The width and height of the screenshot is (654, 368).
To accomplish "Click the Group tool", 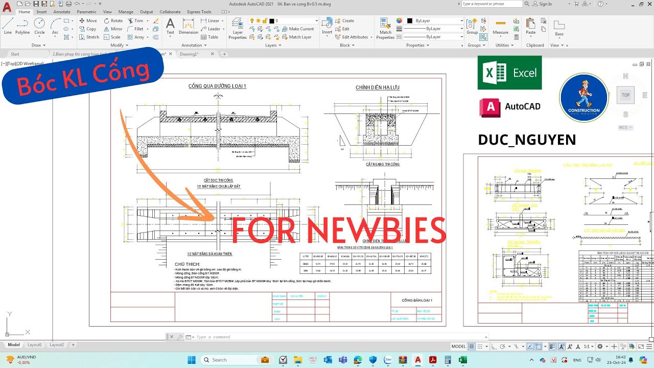I will click(472, 26).
